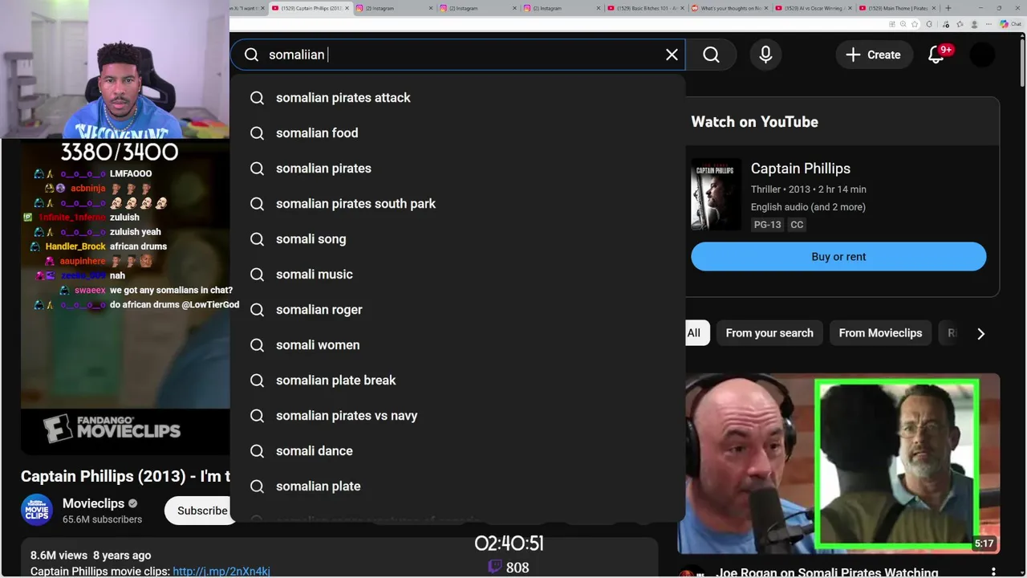
Task: Click the Buy or rent button
Action: pos(838,257)
